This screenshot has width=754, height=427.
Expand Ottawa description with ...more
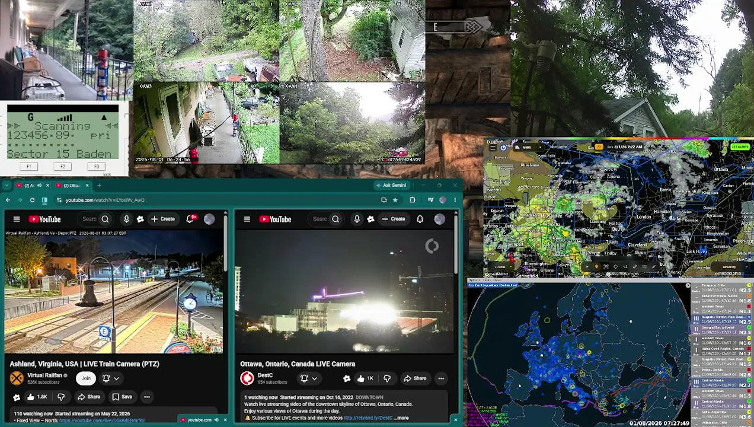[x=401, y=418]
